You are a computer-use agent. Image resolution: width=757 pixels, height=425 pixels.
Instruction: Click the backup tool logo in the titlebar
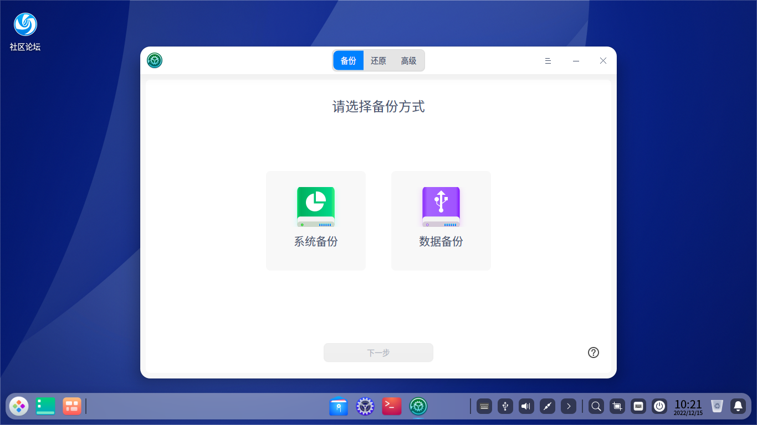tap(154, 60)
